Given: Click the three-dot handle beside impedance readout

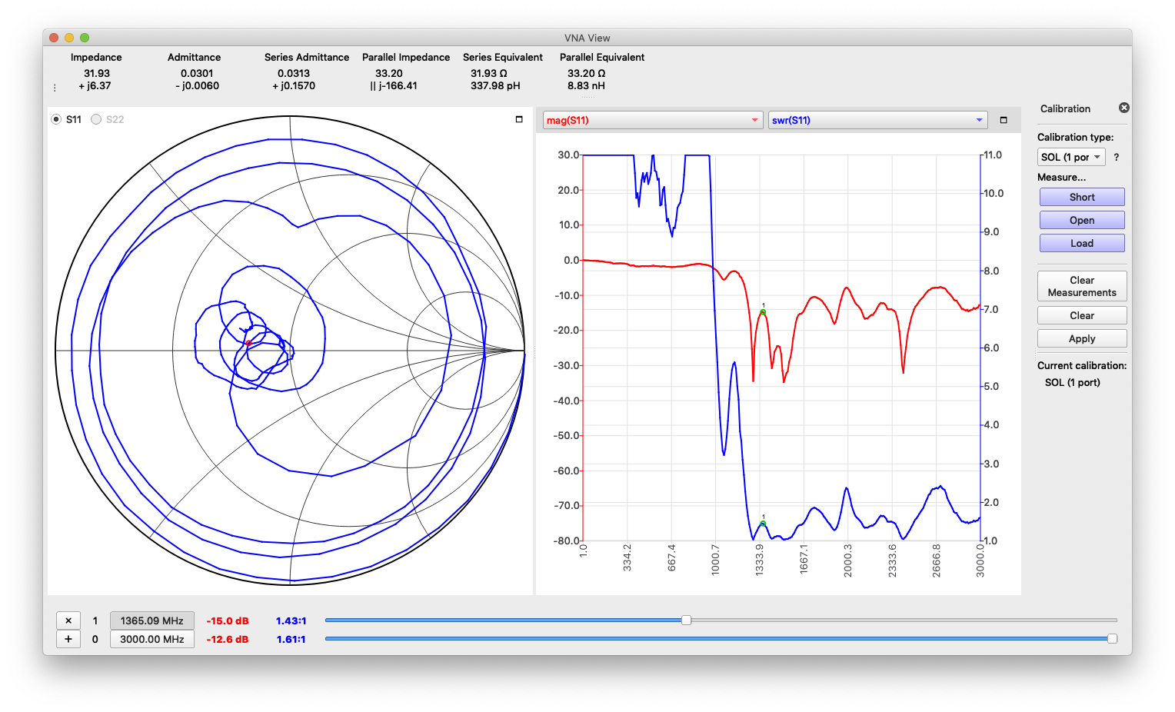Looking at the screenshot, I should pyautogui.click(x=54, y=87).
